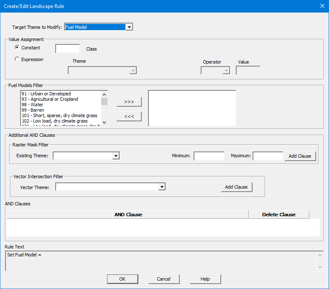The height and width of the screenshot is (289, 329).
Task: Click the Maximum input field
Action: [268, 156]
